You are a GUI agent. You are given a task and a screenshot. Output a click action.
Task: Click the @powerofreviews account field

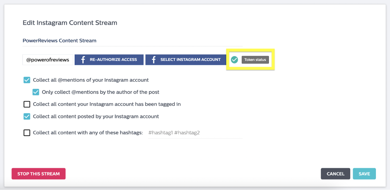tap(48, 60)
